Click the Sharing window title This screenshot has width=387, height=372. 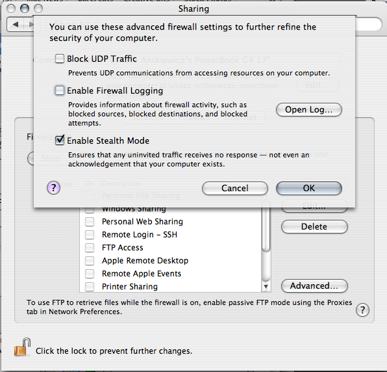point(193,9)
